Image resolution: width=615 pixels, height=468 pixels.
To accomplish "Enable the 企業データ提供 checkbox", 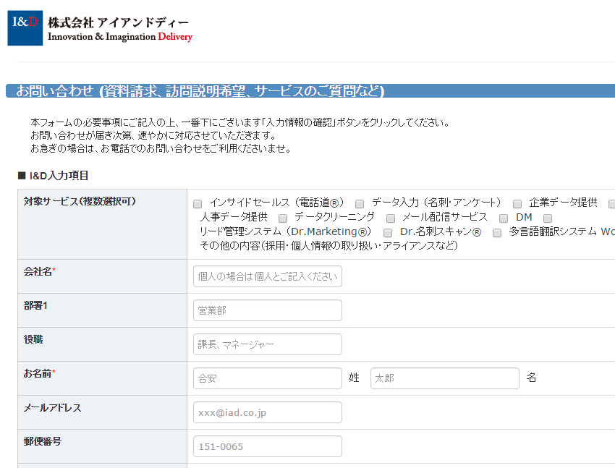I will click(517, 204).
